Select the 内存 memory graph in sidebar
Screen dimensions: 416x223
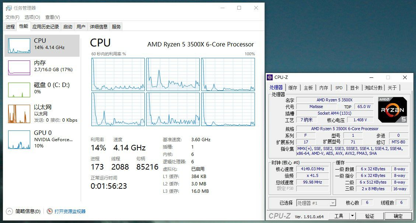pyautogui.click(x=19, y=67)
